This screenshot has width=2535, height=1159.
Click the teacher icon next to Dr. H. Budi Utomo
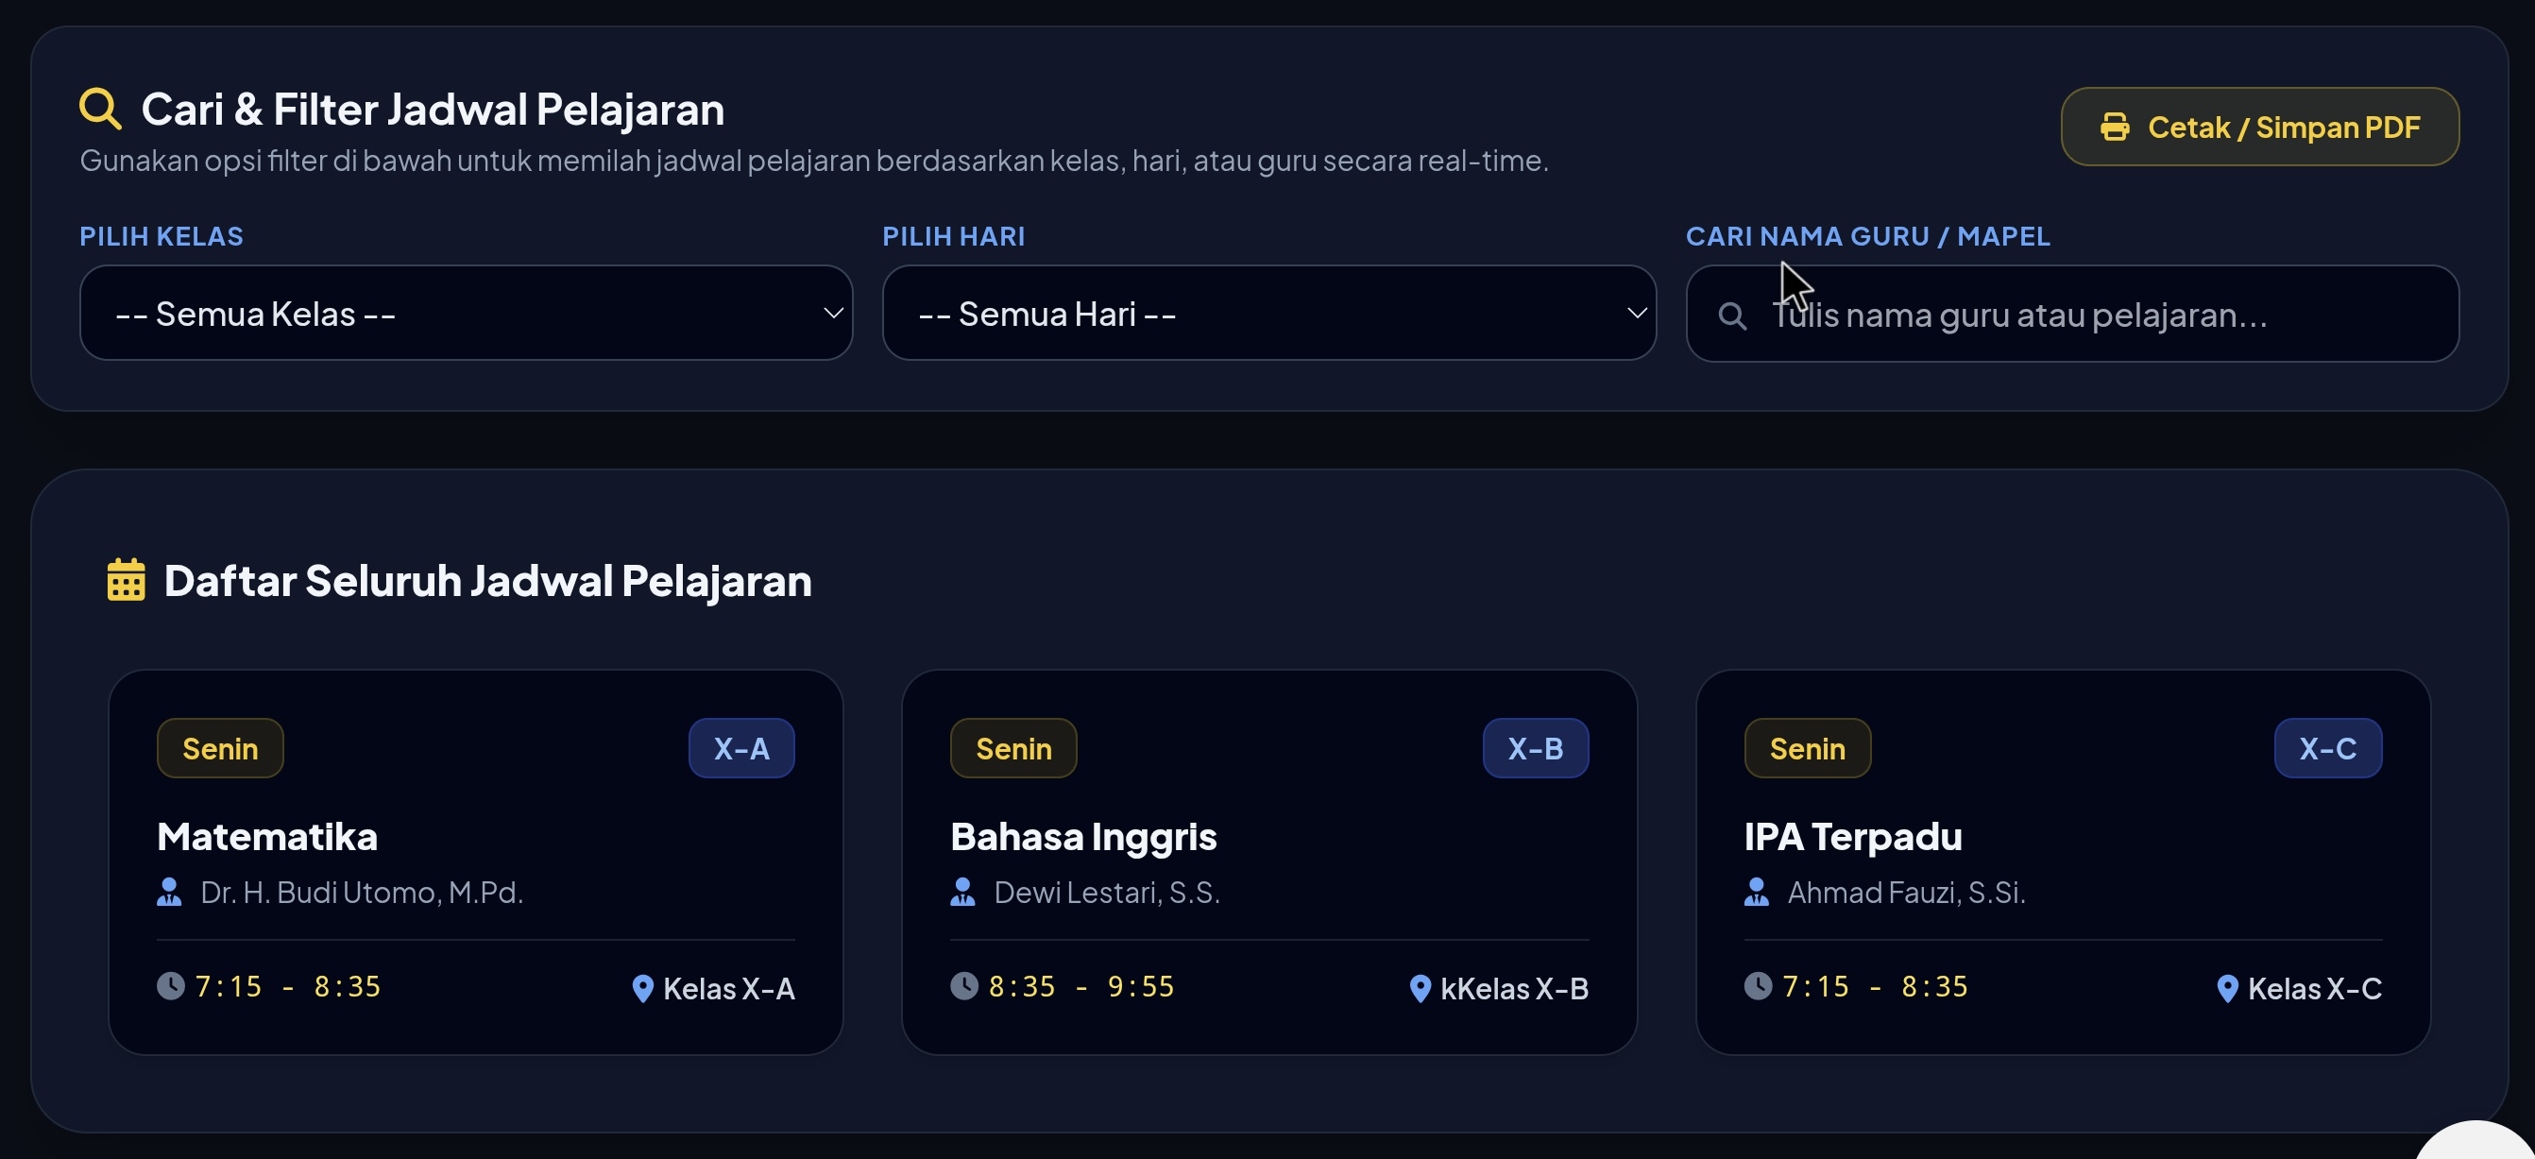point(169,892)
